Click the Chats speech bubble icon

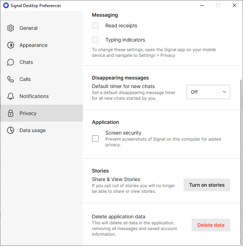(x=11, y=62)
